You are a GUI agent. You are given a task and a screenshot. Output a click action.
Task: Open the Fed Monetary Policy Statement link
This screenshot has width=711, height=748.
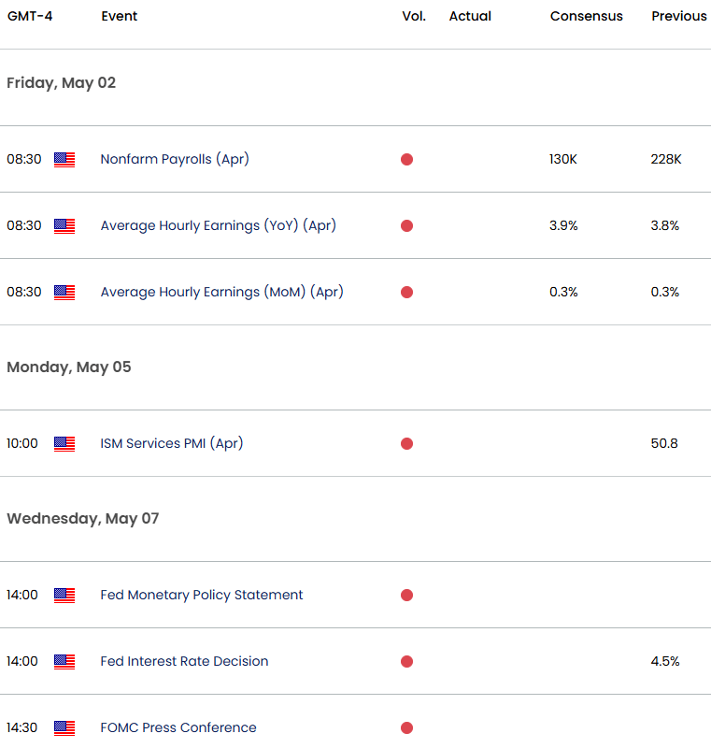coord(201,595)
